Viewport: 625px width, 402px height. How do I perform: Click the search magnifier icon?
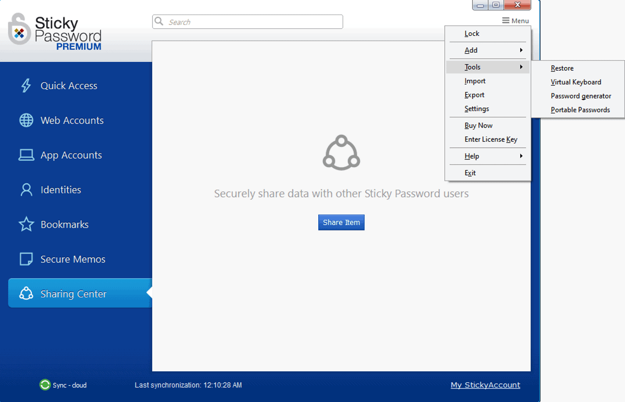click(x=159, y=21)
